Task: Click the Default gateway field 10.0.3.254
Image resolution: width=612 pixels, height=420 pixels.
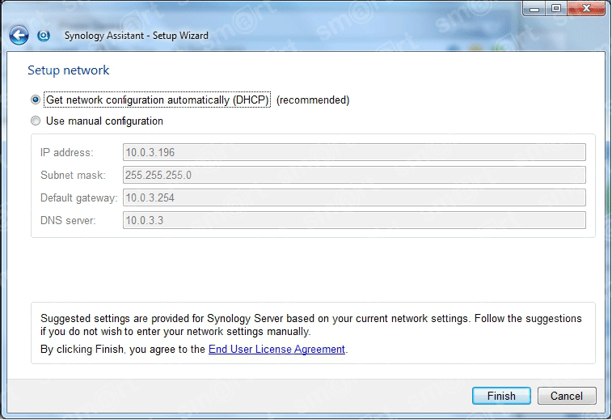Action: tap(354, 197)
